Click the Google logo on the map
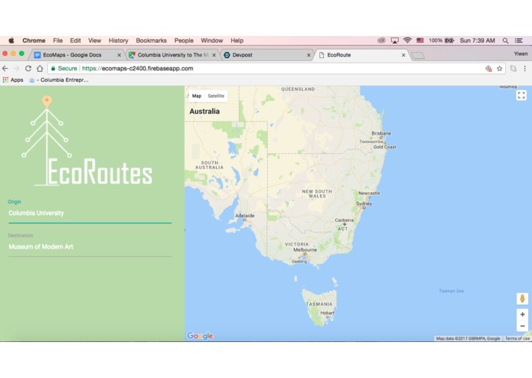This screenshot has width=532, height=378. 201,336
